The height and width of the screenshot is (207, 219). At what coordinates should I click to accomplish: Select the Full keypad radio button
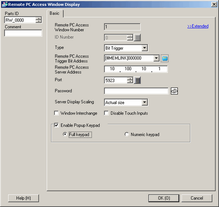65,134
